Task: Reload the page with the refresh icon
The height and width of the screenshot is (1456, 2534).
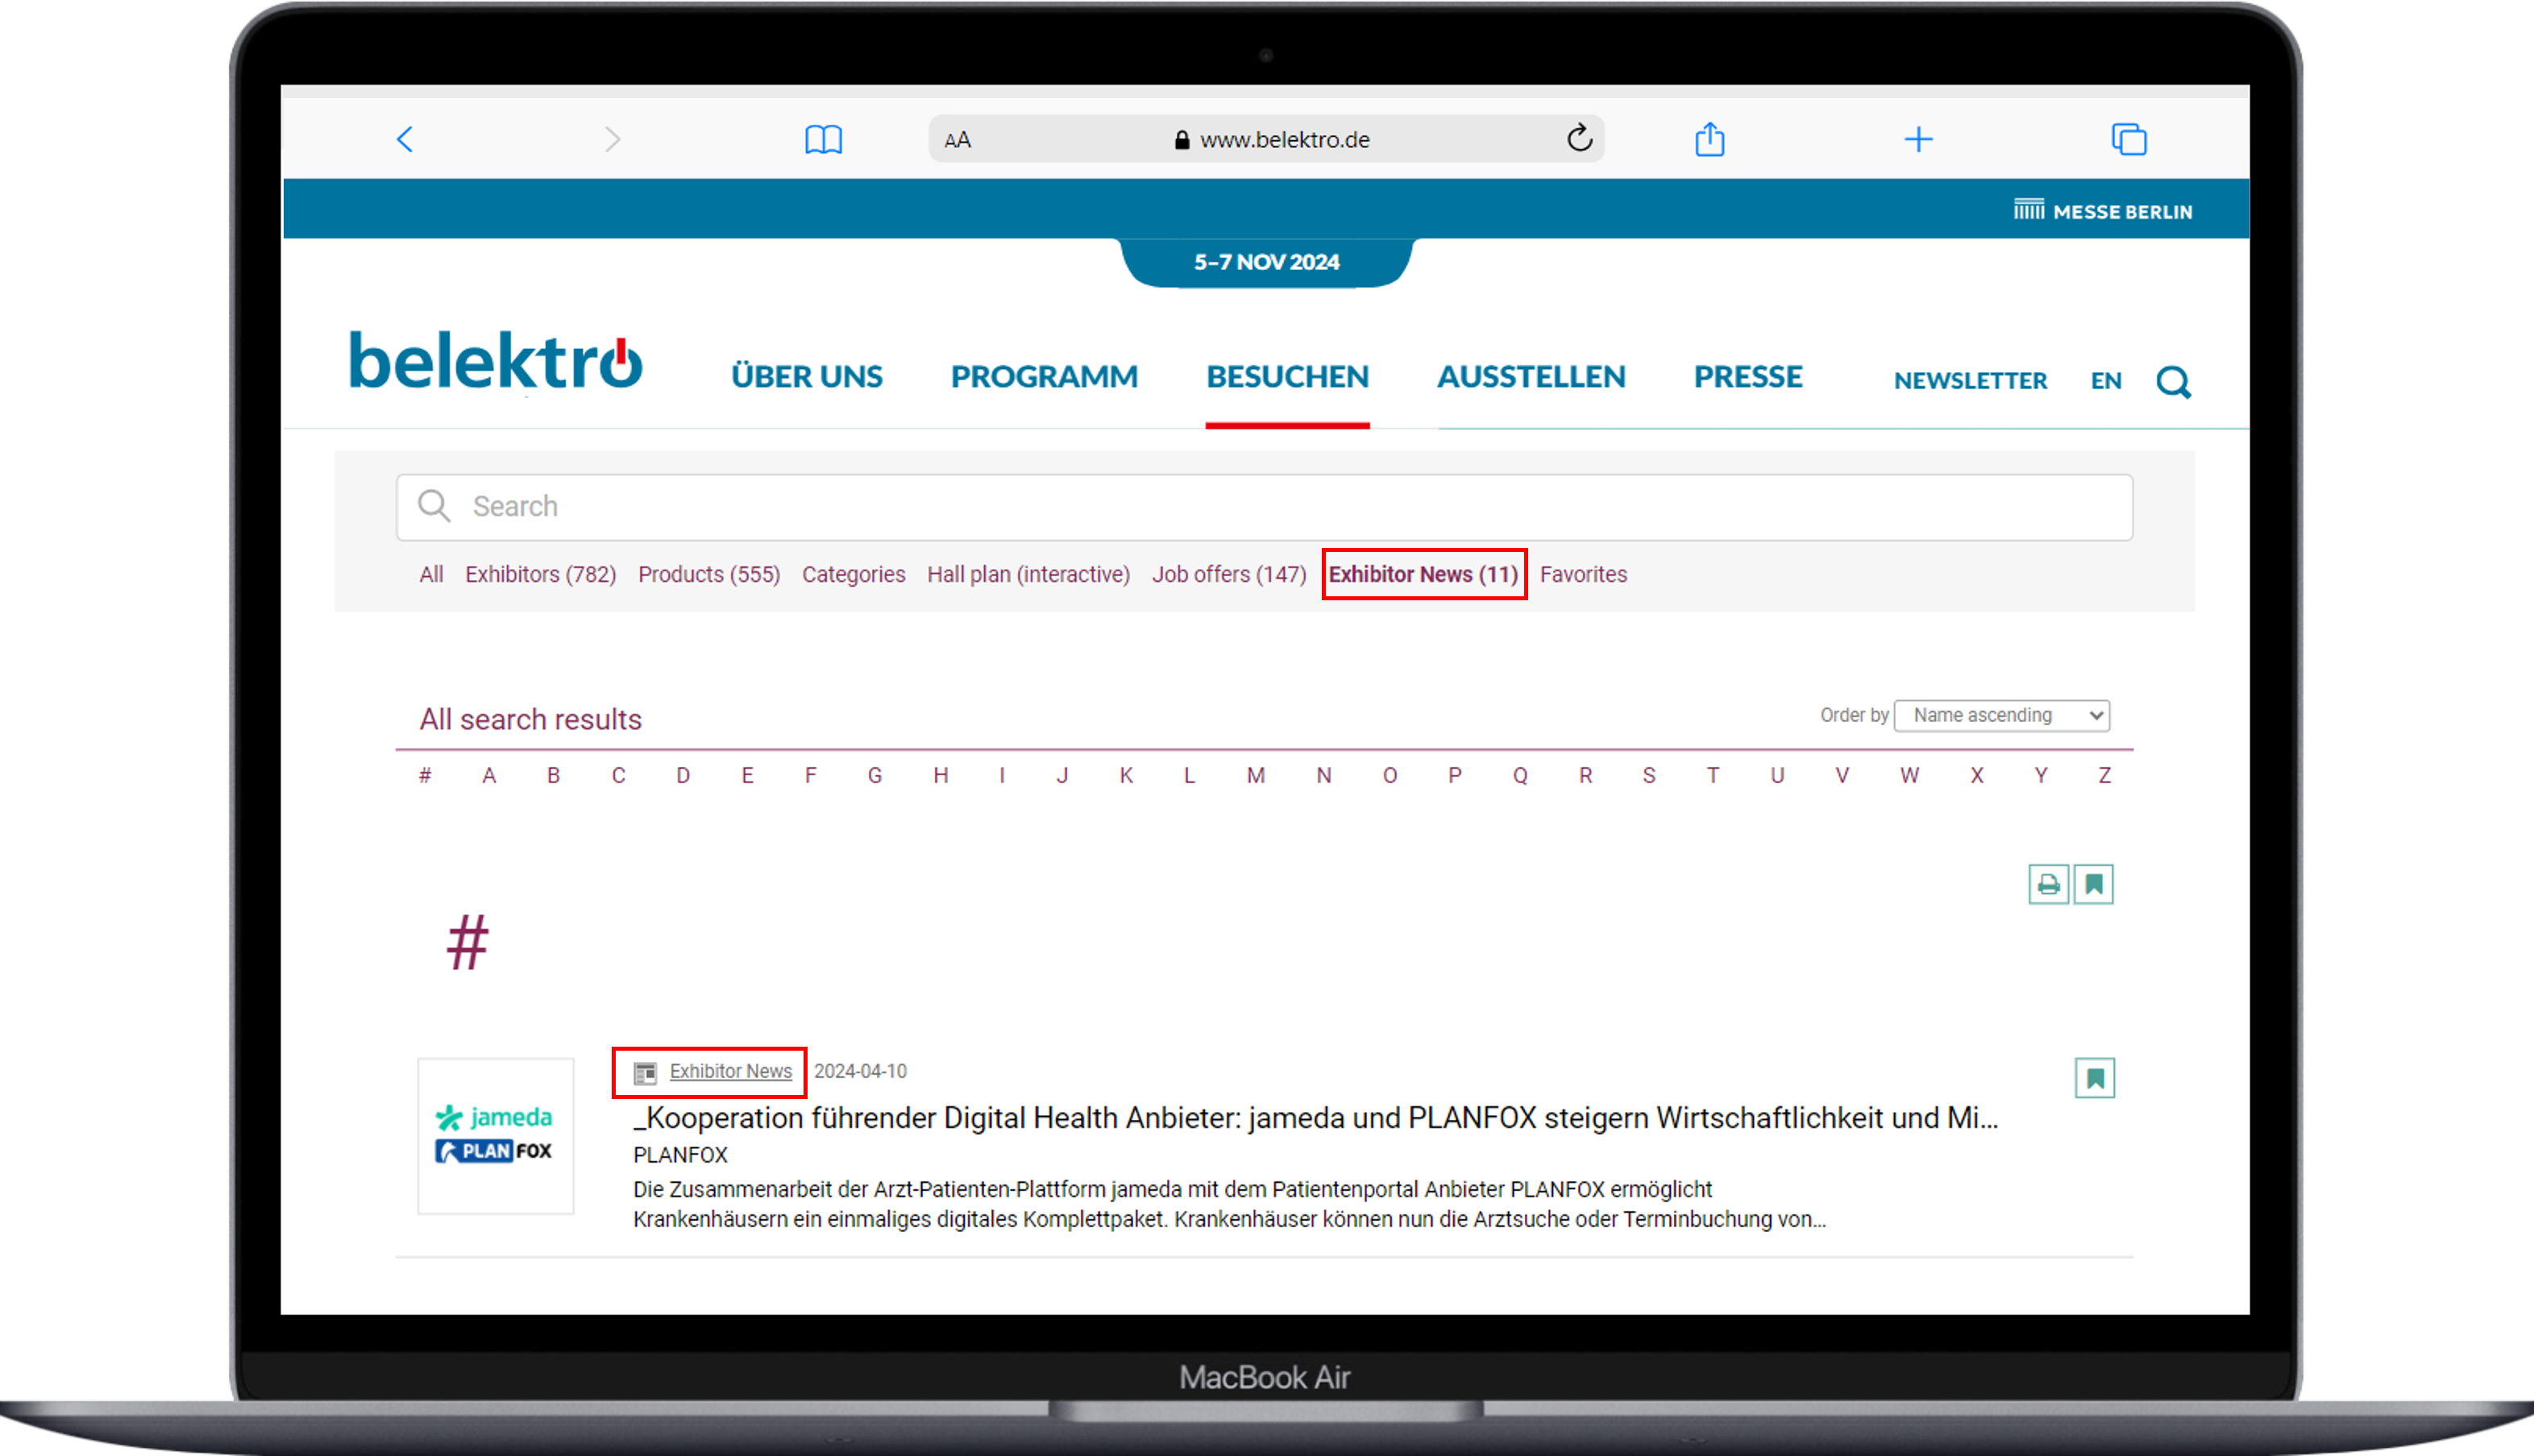Action: tap(1579, 138)
